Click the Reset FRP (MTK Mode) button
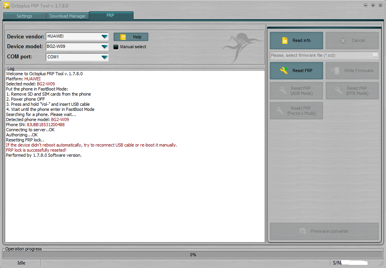 pos(352,91)
